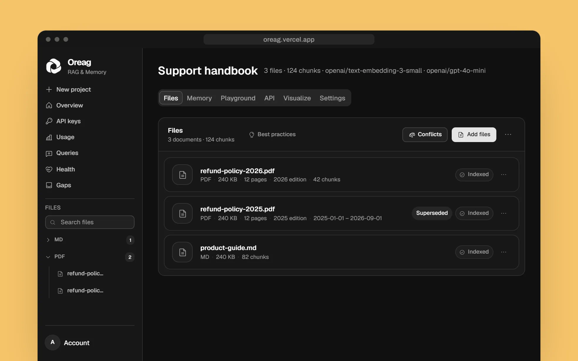Click the Add files button
Screen dimensions: 578x361
click(x=474, y=134)
